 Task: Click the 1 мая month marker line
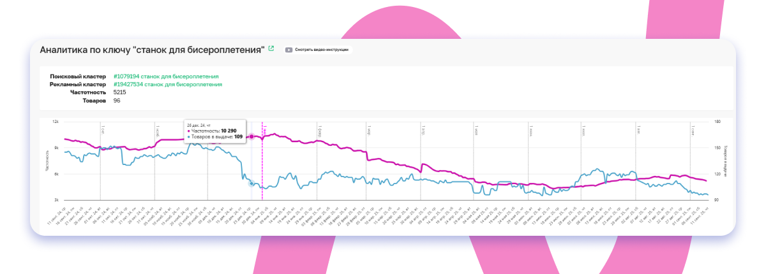click(x=474, y=166)
